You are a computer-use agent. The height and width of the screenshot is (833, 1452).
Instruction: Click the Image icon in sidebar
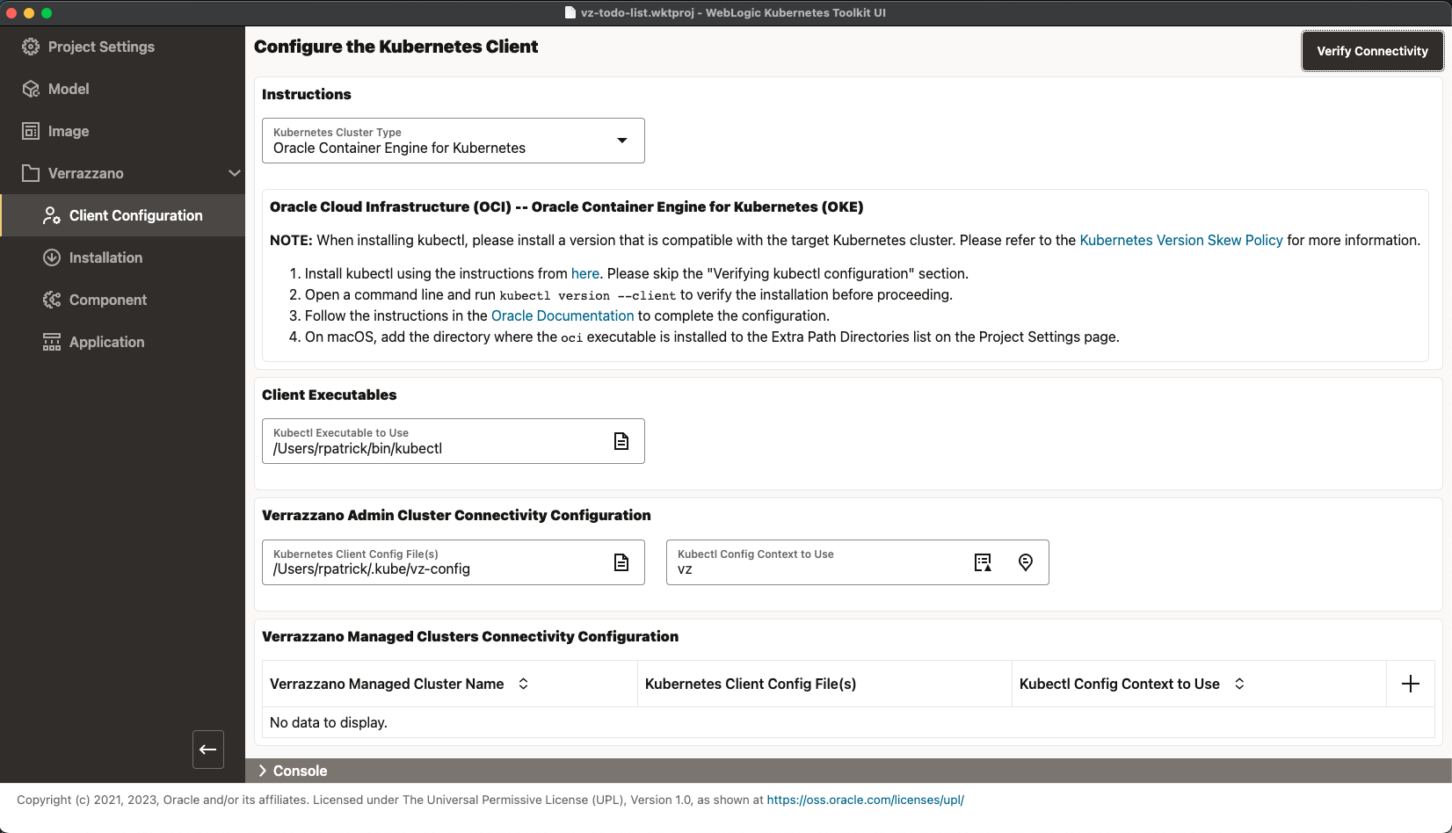31,131
